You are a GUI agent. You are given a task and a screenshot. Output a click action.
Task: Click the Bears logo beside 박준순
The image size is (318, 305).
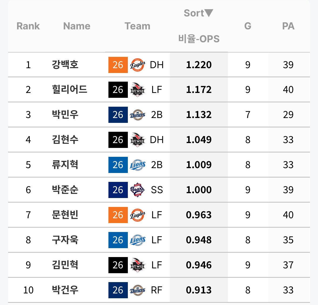point(138,190)
